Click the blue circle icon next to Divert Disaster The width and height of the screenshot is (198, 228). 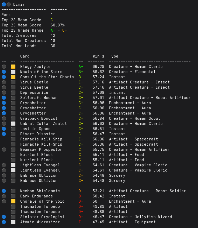(4, 134)
